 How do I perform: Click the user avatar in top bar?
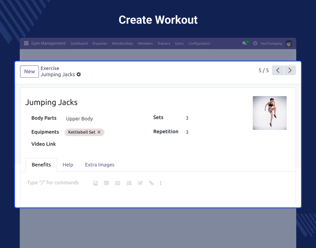click(289, 43)
